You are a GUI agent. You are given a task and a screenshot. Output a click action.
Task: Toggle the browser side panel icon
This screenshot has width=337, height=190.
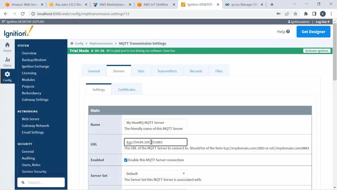tap(314, 14)
